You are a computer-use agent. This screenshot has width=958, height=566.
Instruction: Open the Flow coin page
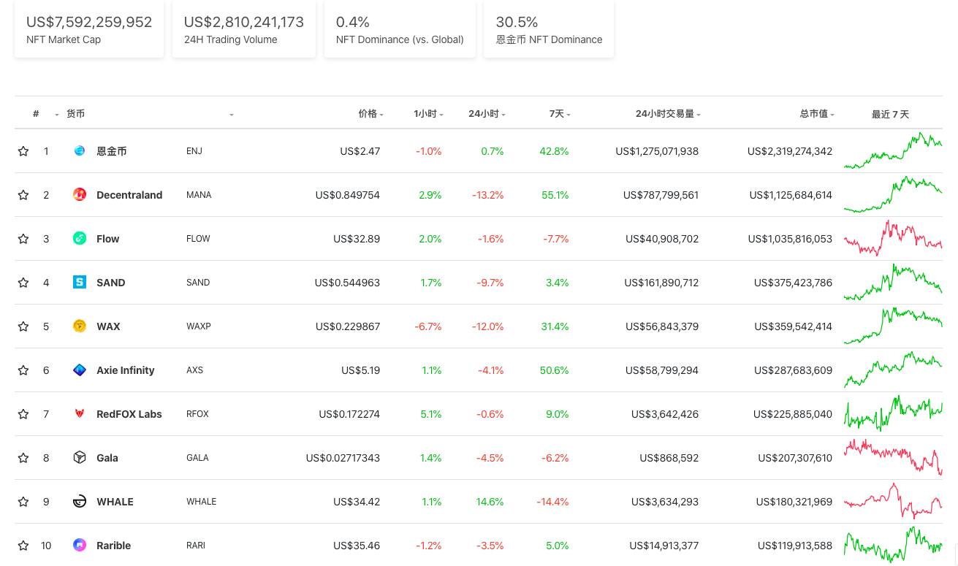tap(107, 239)
